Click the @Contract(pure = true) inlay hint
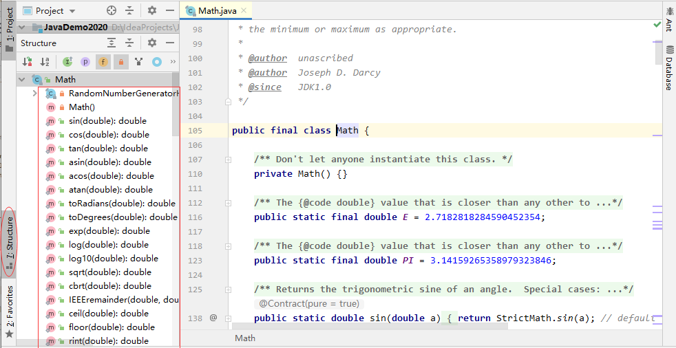The image size is (676, 348). coord(308,304)
